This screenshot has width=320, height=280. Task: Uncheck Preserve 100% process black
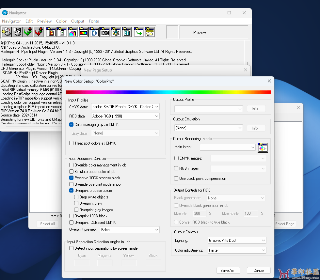pyautogui.click(x=71, y=178)
